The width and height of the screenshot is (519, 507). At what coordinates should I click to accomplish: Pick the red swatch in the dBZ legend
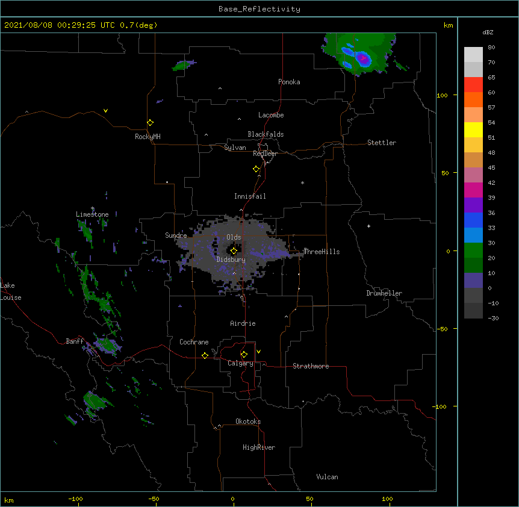473,84
